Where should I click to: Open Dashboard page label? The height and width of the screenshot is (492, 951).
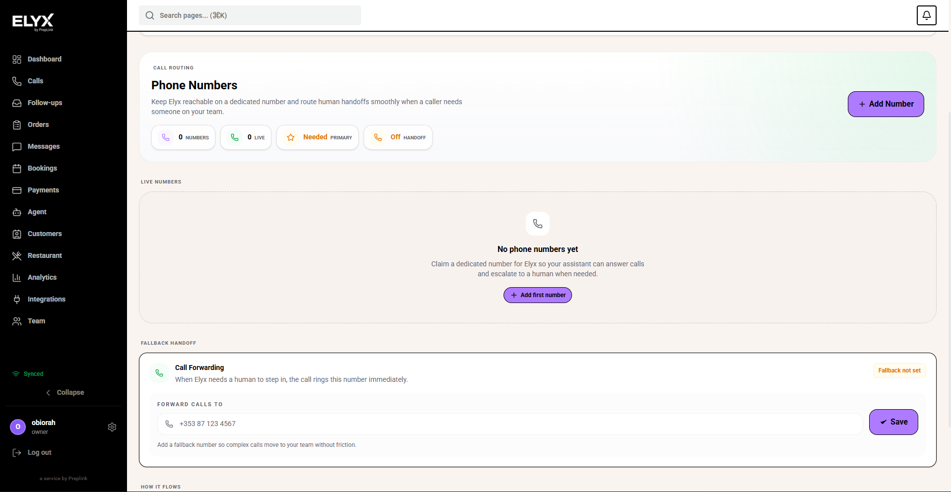tap(45, 59)
